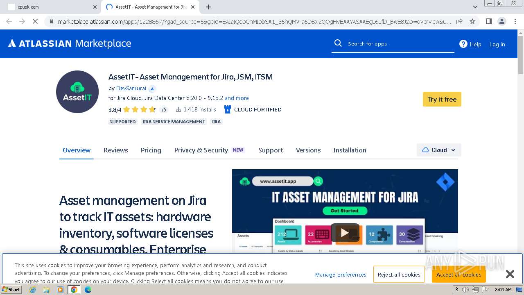The image size is (524, 295).
Task: Switch to the cpupk.com browser tab
Action: click(50, 7)
